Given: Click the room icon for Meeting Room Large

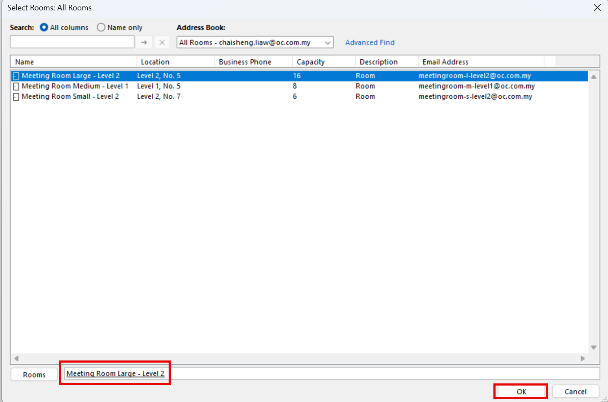Looking at the screenshot, I should click(16, 76).
